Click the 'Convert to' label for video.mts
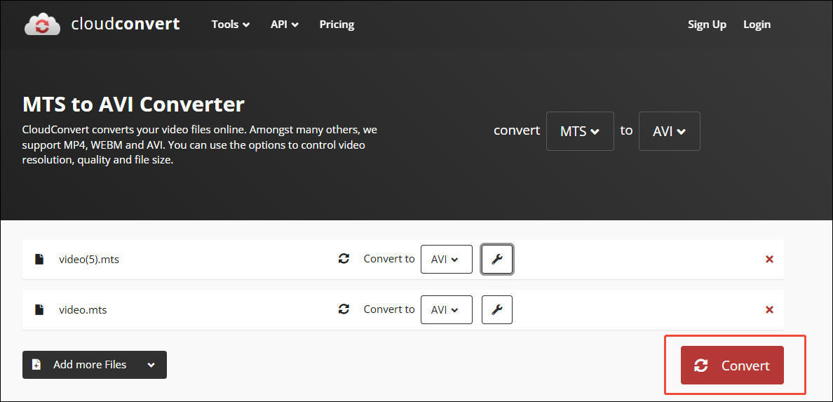The image size is (833, 402). (389, 309)
